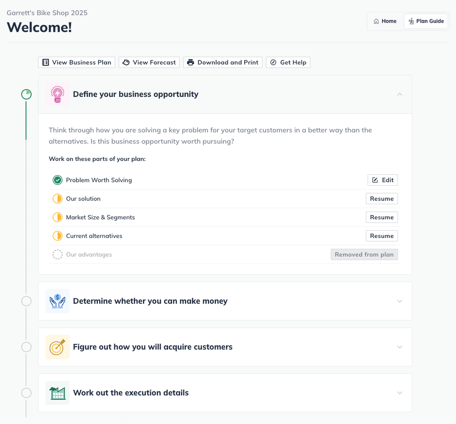Click Removed from plan for Our advantages
The width and height of the screenshot is (456, 424).
click(364, 254)
